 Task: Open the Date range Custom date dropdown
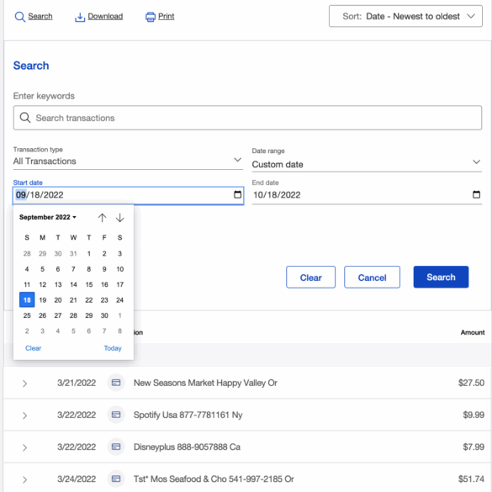coord(367,164)
